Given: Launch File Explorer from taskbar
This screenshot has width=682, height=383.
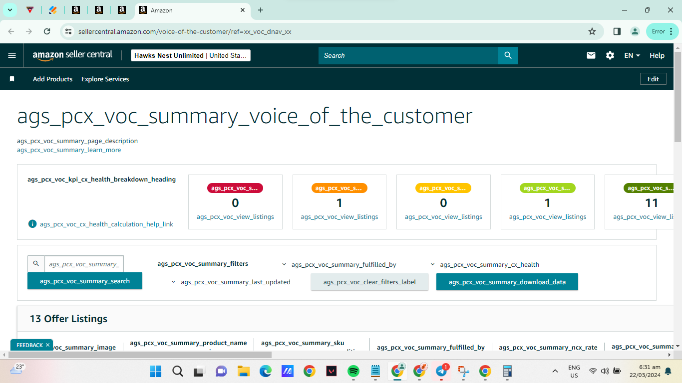Looking at the screenshot, I should coord(243,371).
